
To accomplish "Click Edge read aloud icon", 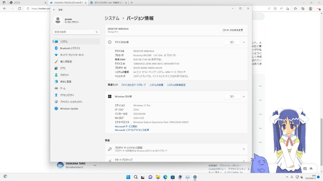I will 281,8.
